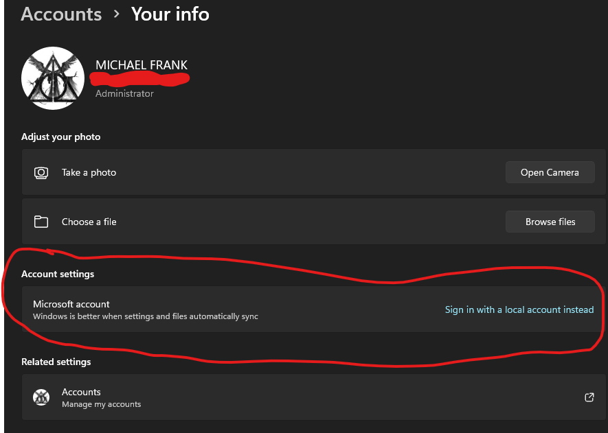The height and width of the screenshot is (433, 608).
Task: Click the "Your info" page heading
Action: pos(170,14)
